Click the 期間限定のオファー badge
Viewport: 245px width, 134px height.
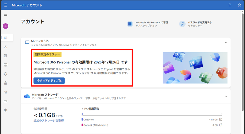pos(47,54)
